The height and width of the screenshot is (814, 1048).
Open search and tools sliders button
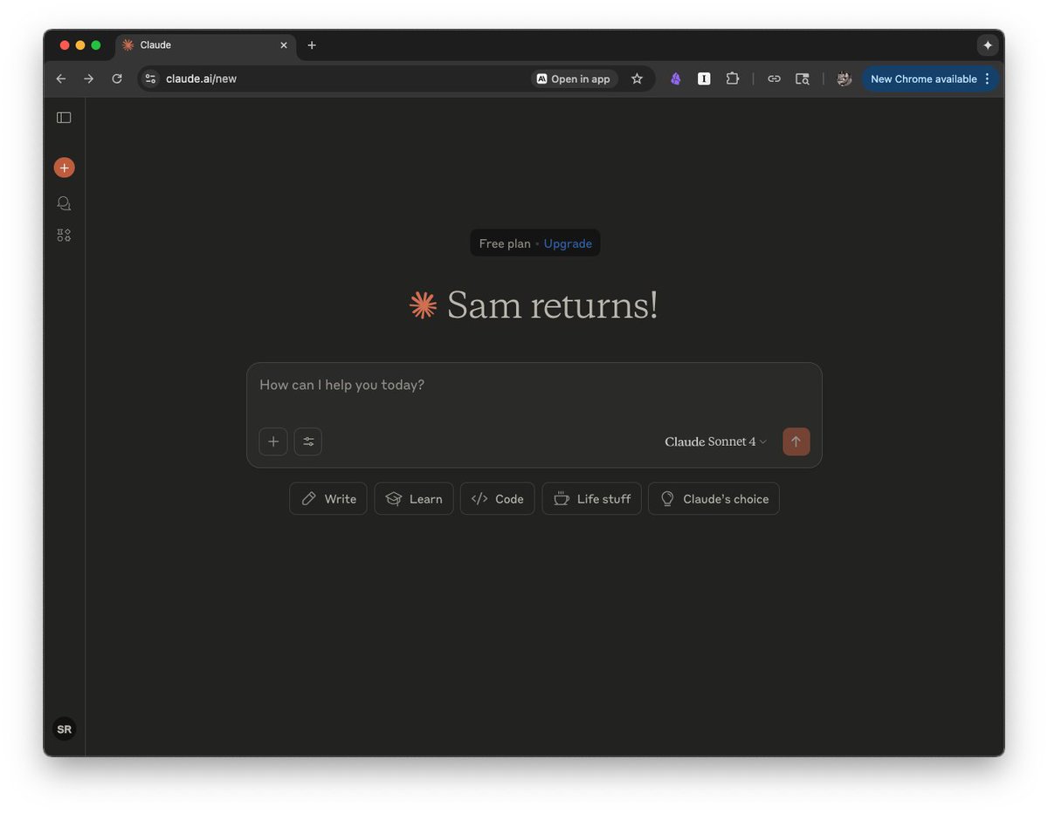(308, 441)
